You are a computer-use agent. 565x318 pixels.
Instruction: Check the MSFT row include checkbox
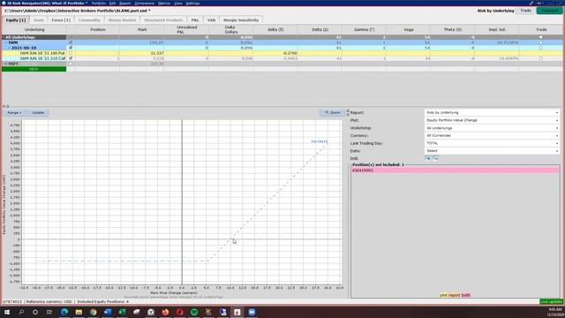pyautogui.click(x=71, y=64)
